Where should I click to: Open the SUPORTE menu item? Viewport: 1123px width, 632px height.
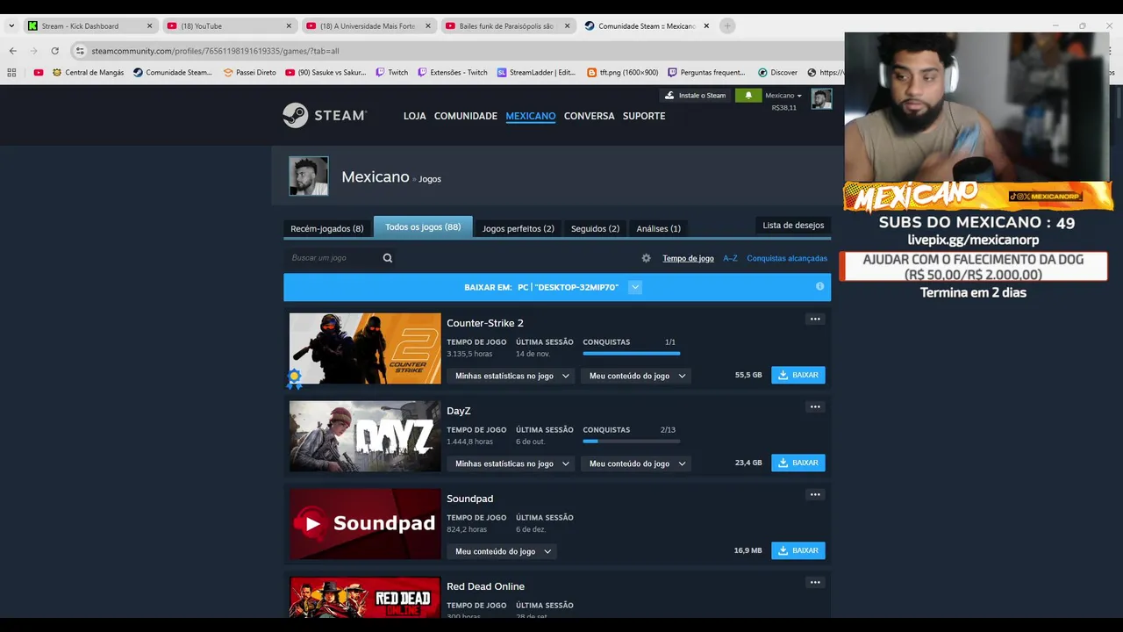644,116
